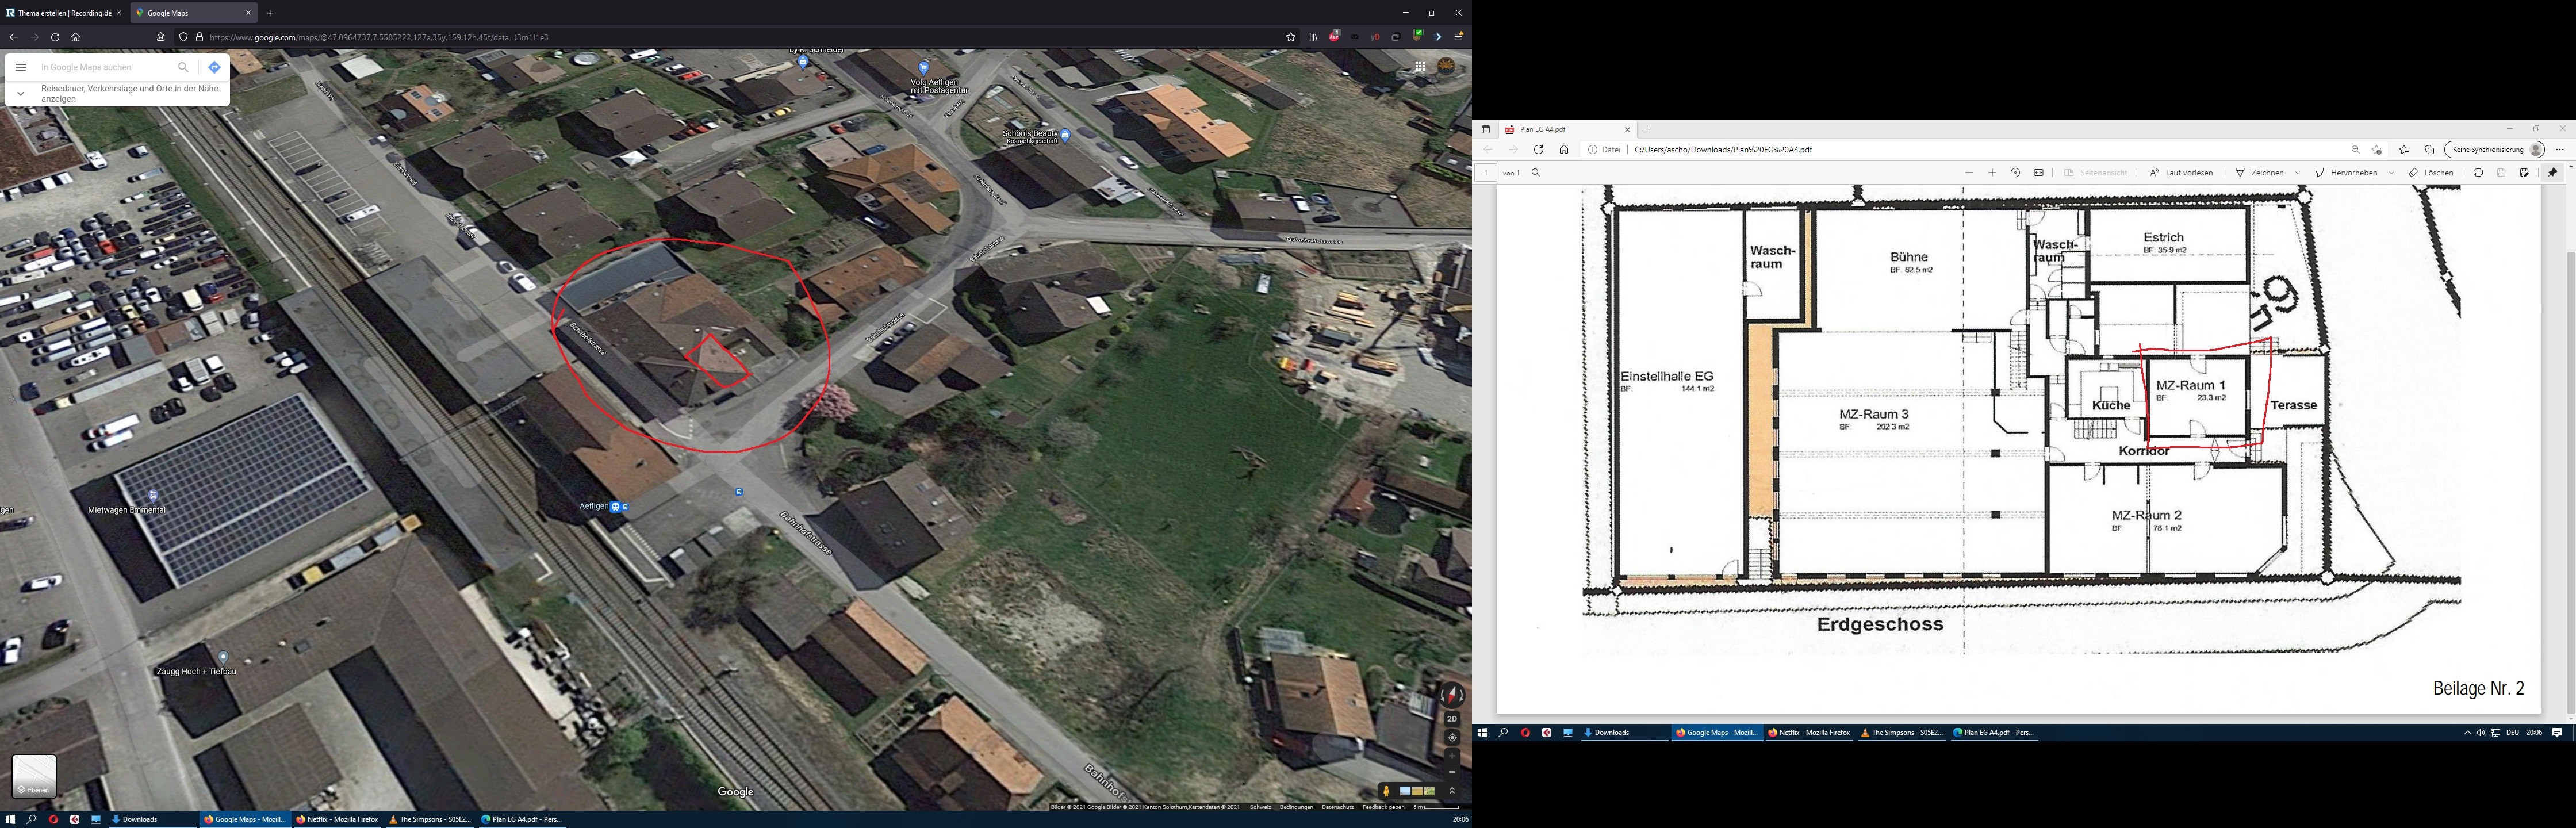Select the Hervorheben highlight tool
Viewport: 2576px width, 828px height.
tap(2345, 173)
